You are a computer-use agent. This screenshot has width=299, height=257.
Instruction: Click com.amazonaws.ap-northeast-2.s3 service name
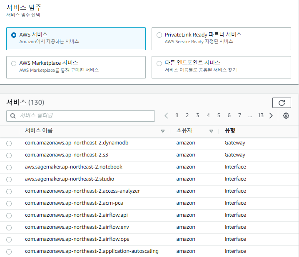[66, 155]
